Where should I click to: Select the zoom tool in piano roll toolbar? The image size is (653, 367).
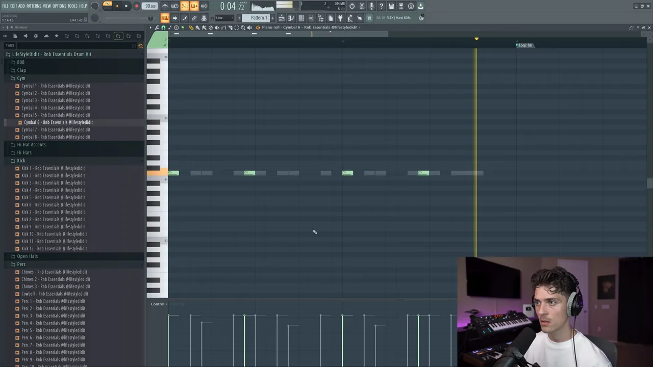point(243,28)
